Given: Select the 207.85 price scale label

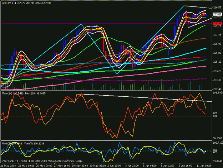Looking at the screenshot, I should (x=217, y=35).
